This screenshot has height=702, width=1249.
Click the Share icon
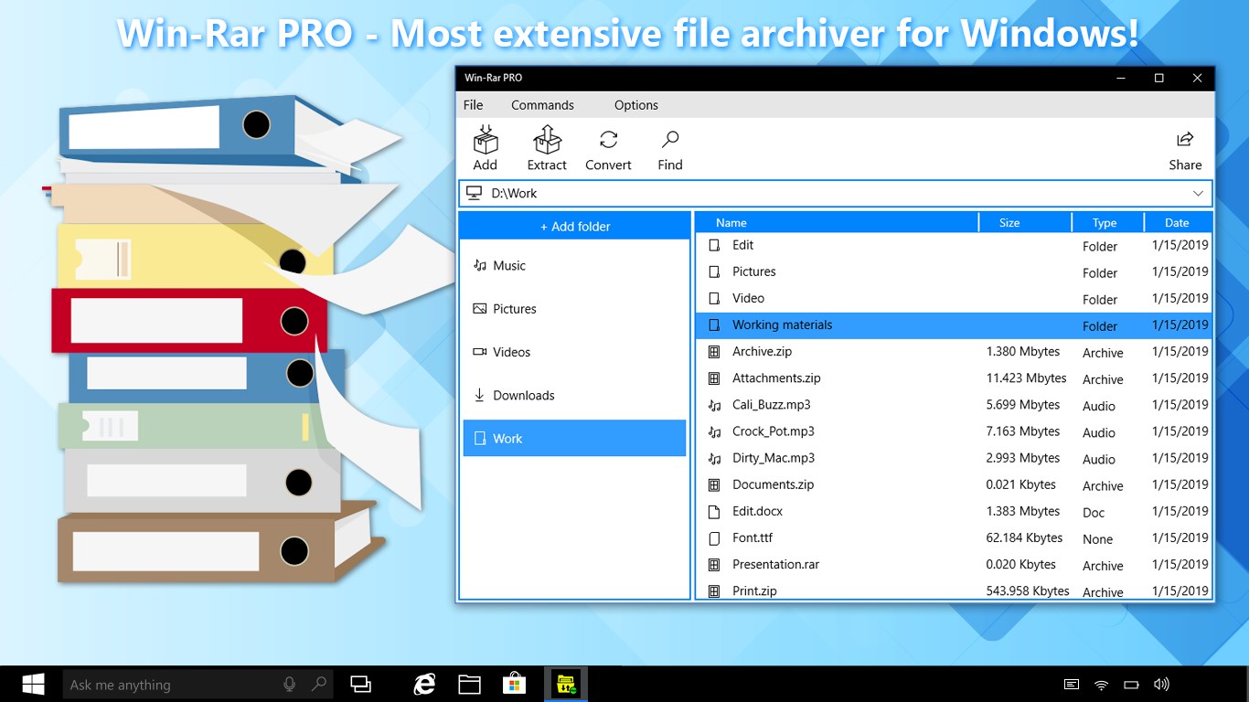click(1185, 139)
